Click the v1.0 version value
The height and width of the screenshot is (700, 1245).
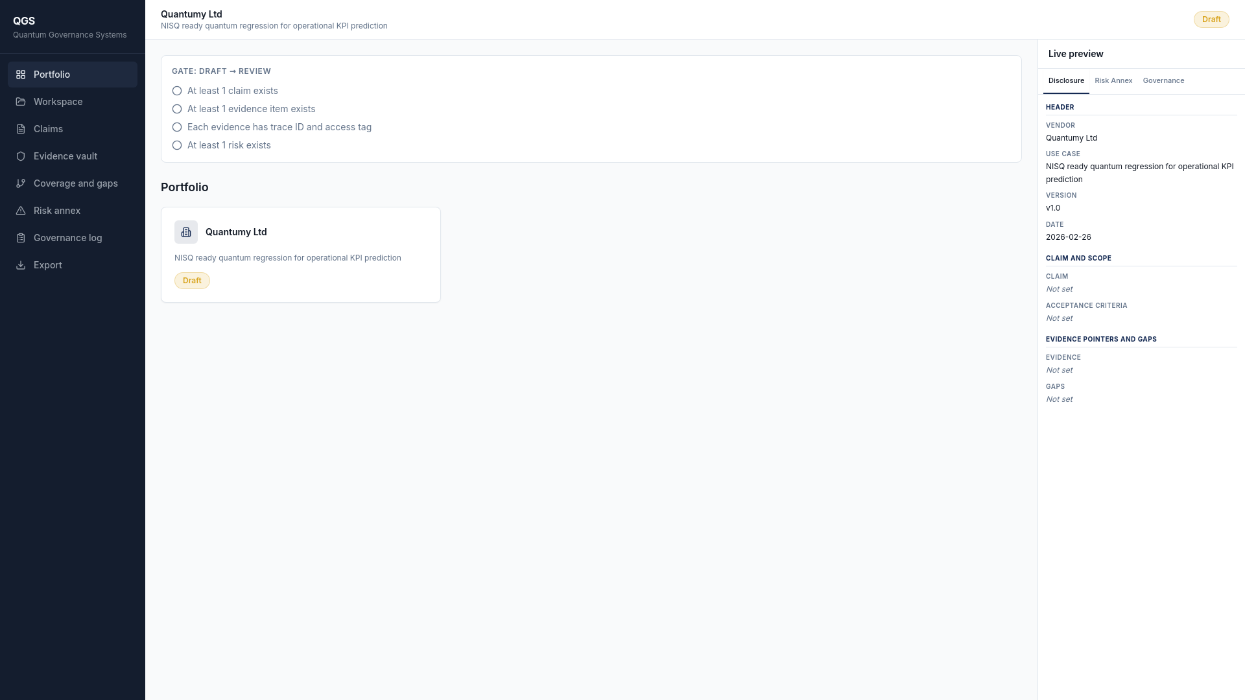(1053, 208)
